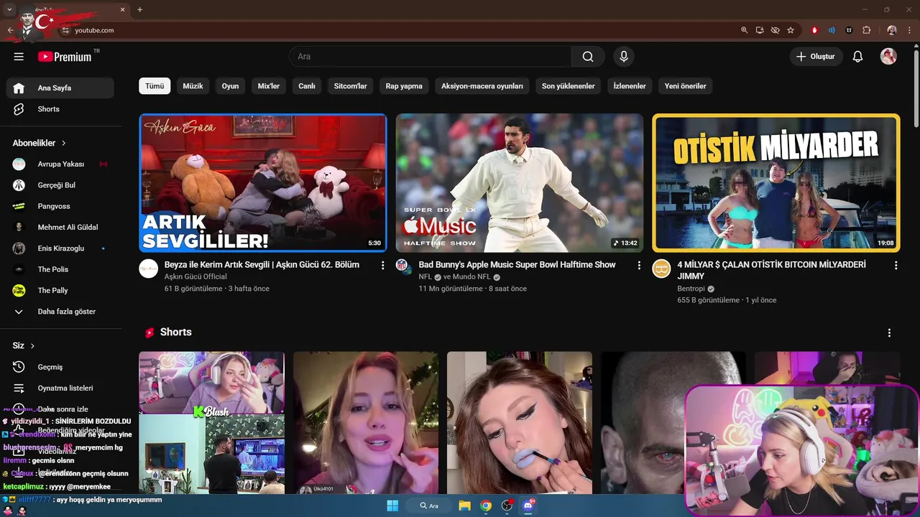Click the install app icon in address bar

coord(760,30)
